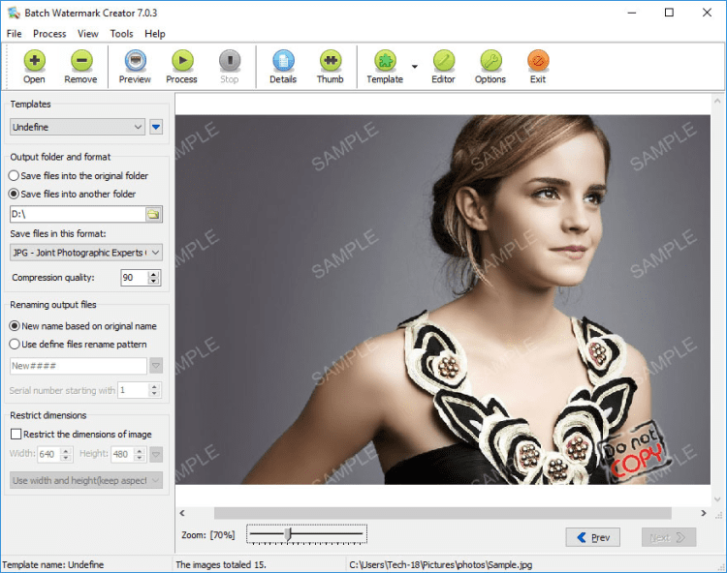Start batch with Process icon

point(181,66)
